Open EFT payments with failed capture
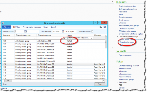This screenshot has width=147, height=92. tap(131, 34)
